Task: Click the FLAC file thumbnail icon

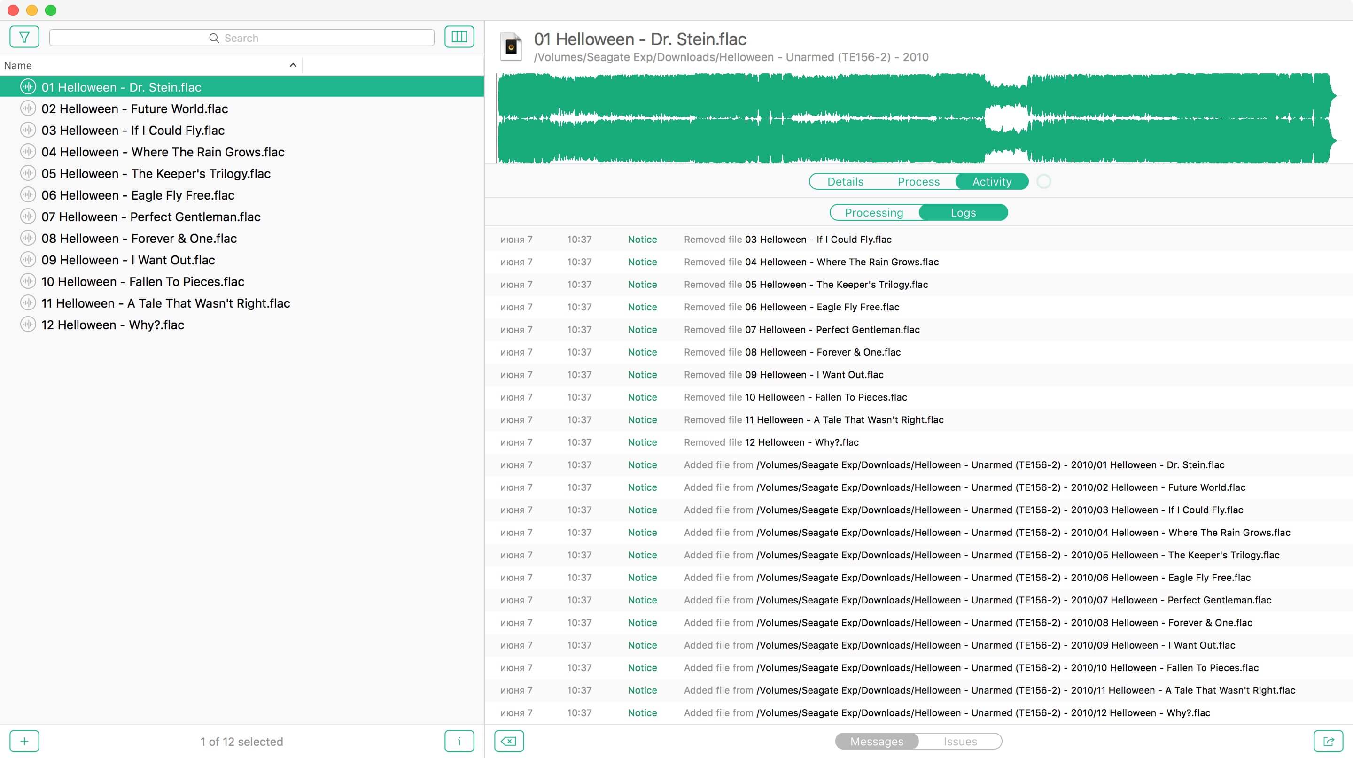Action: 511,46
